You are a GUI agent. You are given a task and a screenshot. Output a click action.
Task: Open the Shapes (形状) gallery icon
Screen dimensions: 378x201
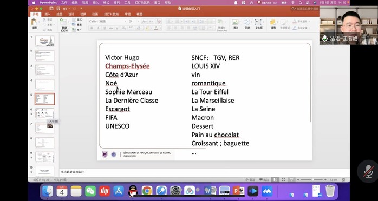pyautogui.click(x=246, y=22)
